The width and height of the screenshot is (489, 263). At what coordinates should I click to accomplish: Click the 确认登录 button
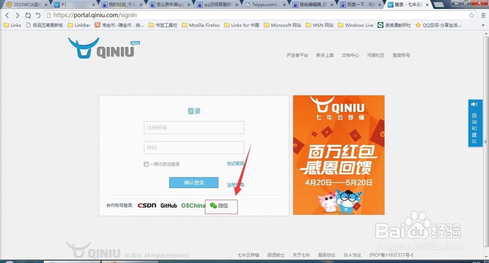pyautogui.click(x=194, y=183)
